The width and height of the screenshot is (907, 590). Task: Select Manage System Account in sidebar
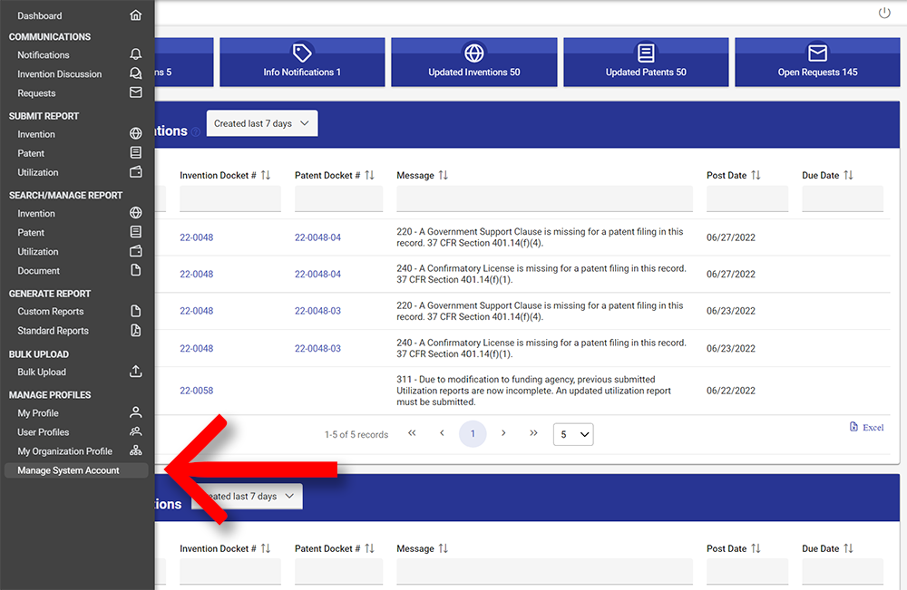[69, 470]
